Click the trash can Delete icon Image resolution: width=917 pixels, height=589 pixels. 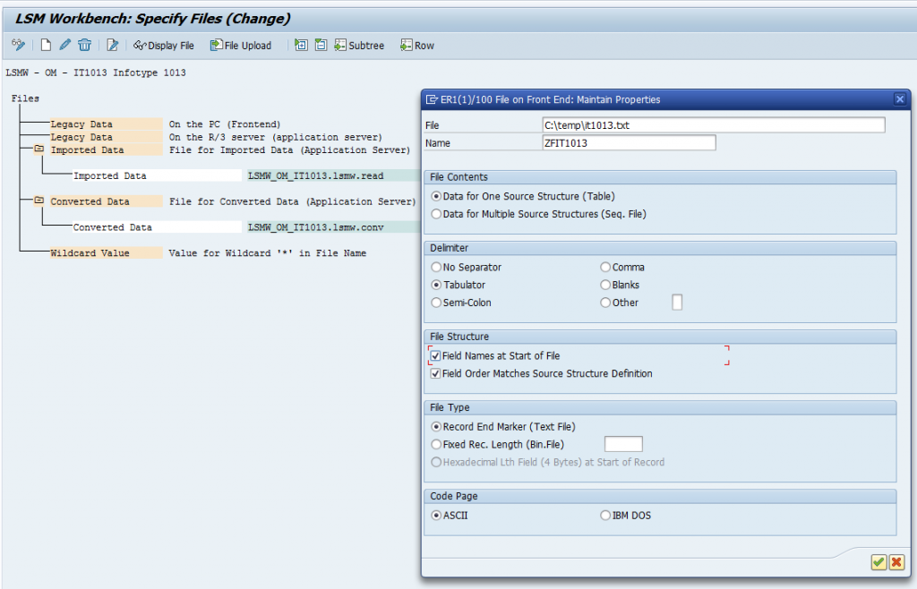pos(84,45)
